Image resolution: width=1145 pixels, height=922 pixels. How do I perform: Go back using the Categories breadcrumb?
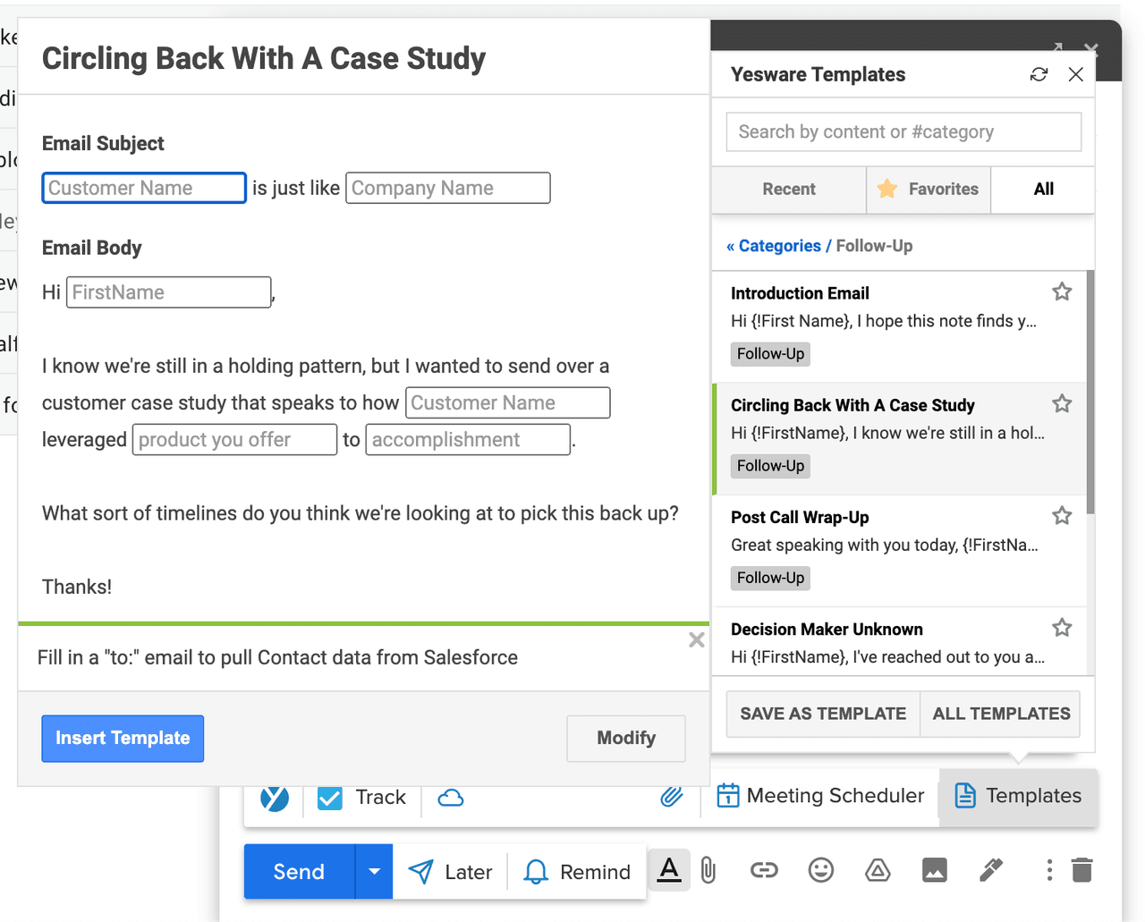(x=774, y=245)
